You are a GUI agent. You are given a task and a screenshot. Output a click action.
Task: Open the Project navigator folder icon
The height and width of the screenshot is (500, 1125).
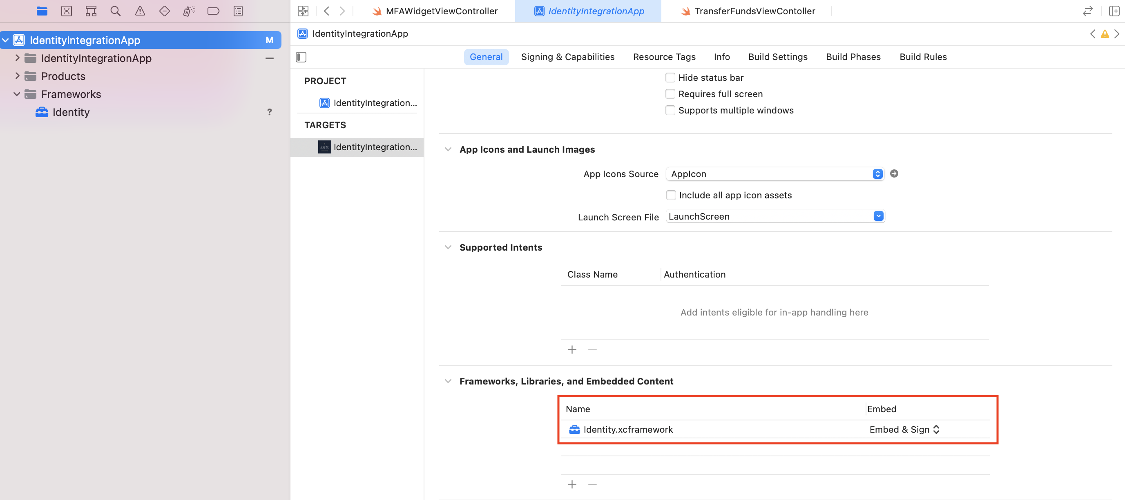[x=42, y=11]
